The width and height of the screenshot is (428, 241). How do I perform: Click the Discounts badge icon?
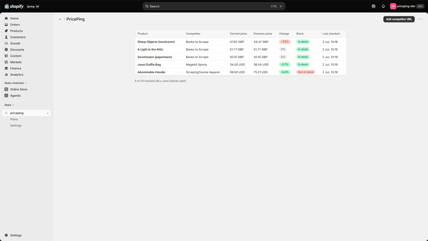point(6,50)
